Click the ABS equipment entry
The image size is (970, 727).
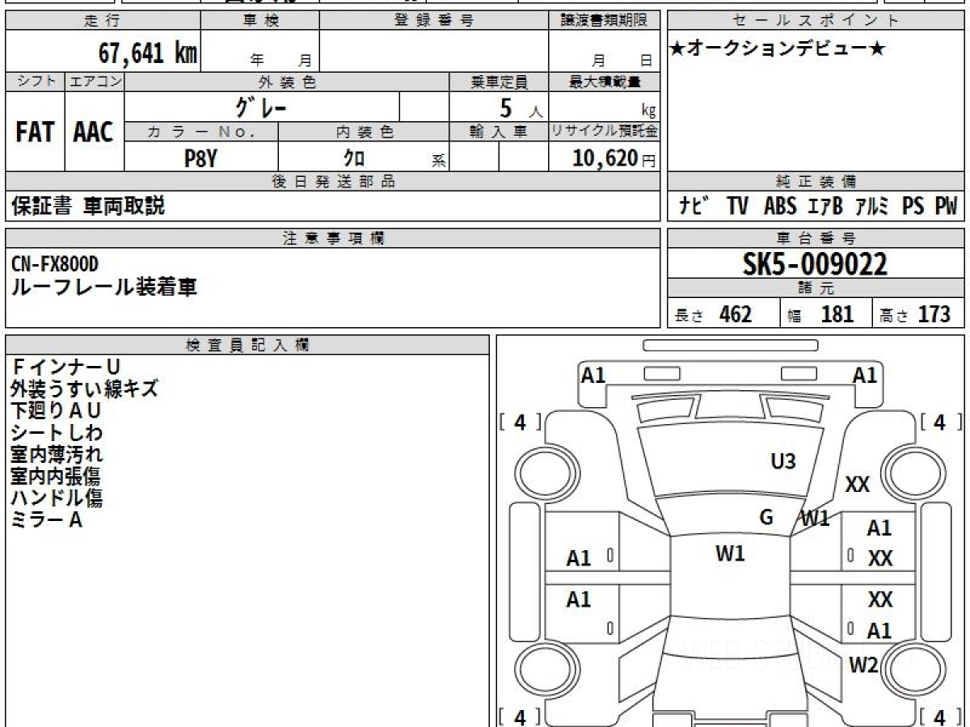[780, 206]
